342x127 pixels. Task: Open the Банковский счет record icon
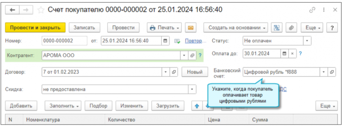[x=332, y=72]
